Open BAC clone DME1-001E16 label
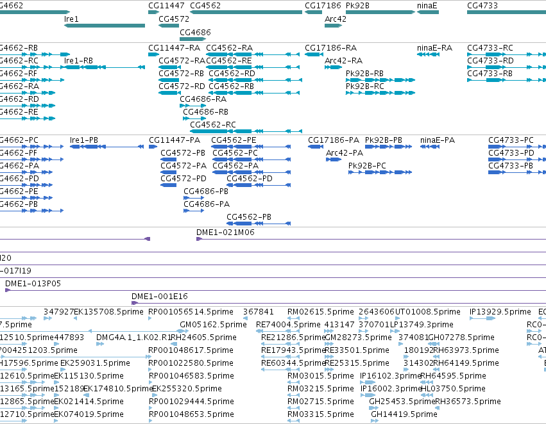Image resolution: width=546 pixels, height=424 pixels. point(160,297)
